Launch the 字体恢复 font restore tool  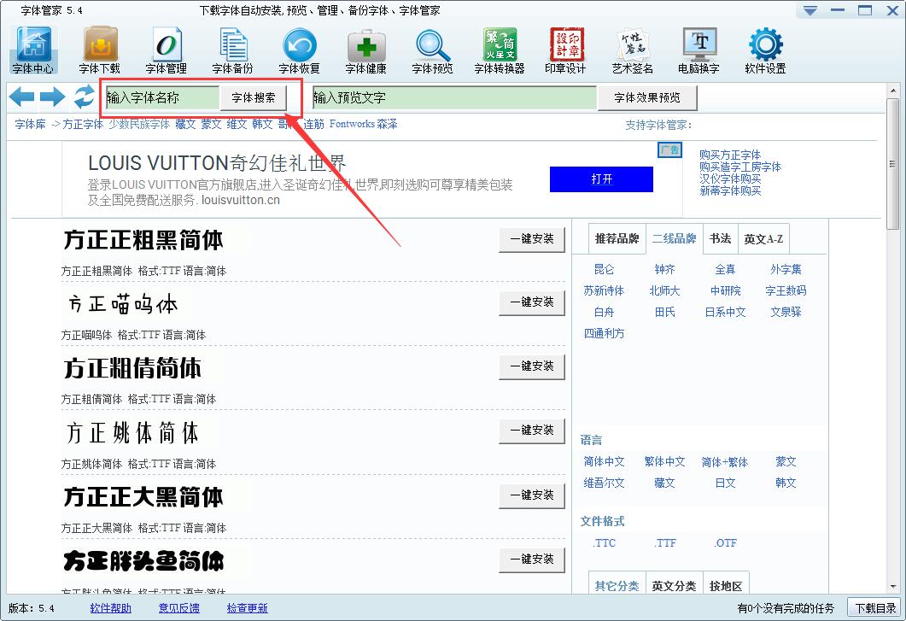(299, 50)
